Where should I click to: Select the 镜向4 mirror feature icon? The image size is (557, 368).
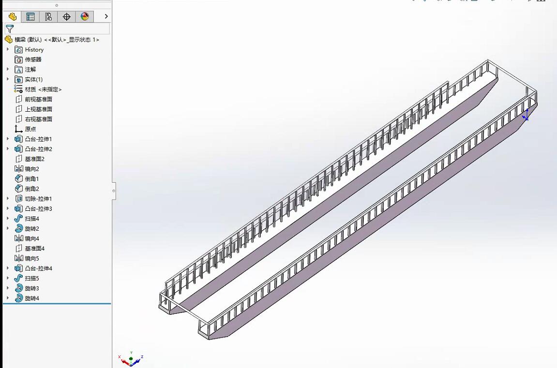(x=18, y=238)
